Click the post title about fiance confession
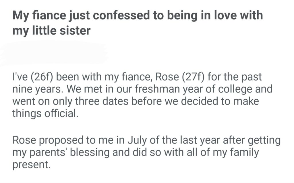 (137, 23)
